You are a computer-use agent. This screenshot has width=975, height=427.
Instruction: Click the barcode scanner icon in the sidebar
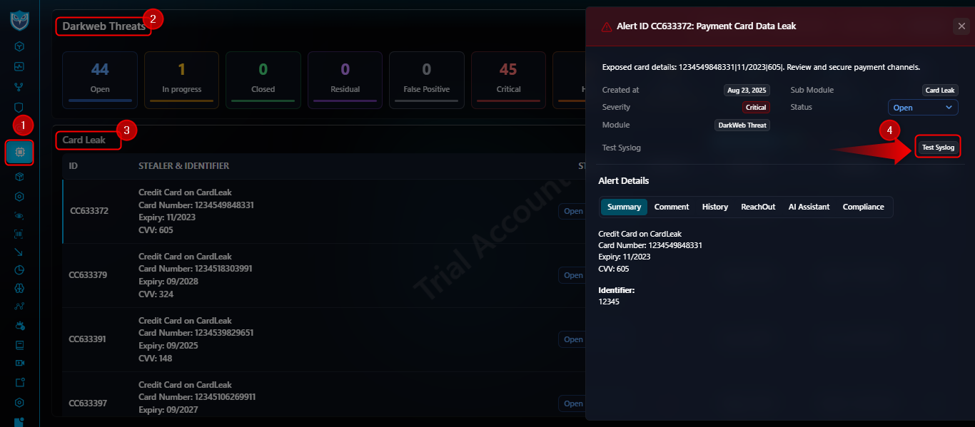(19, 233)
